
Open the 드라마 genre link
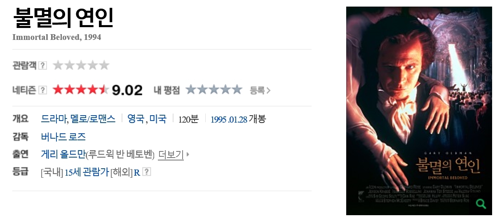pyautogui.click(x=54, y=119)
